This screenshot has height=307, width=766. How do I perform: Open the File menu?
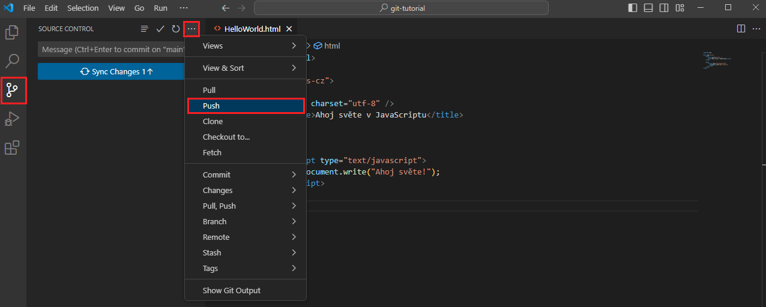pos(29,8)
